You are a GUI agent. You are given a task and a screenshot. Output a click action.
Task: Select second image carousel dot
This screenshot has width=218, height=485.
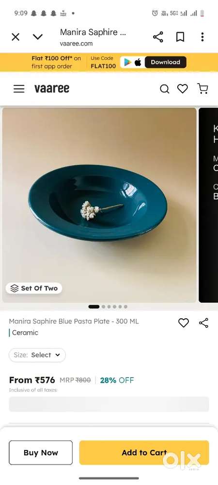103,307
